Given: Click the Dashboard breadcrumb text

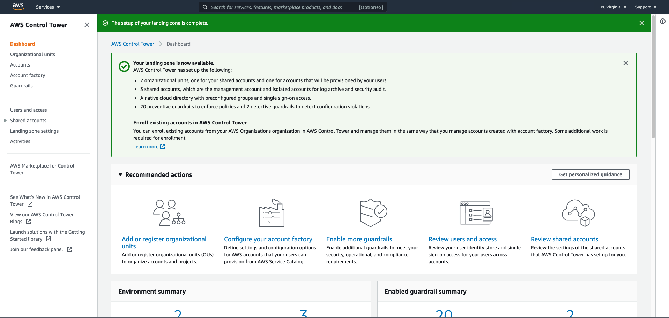Looking at the screenshot, I should pos(178,44).
